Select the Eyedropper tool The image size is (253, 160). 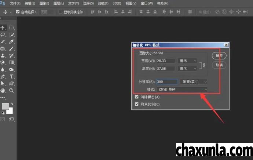point(11,41)
